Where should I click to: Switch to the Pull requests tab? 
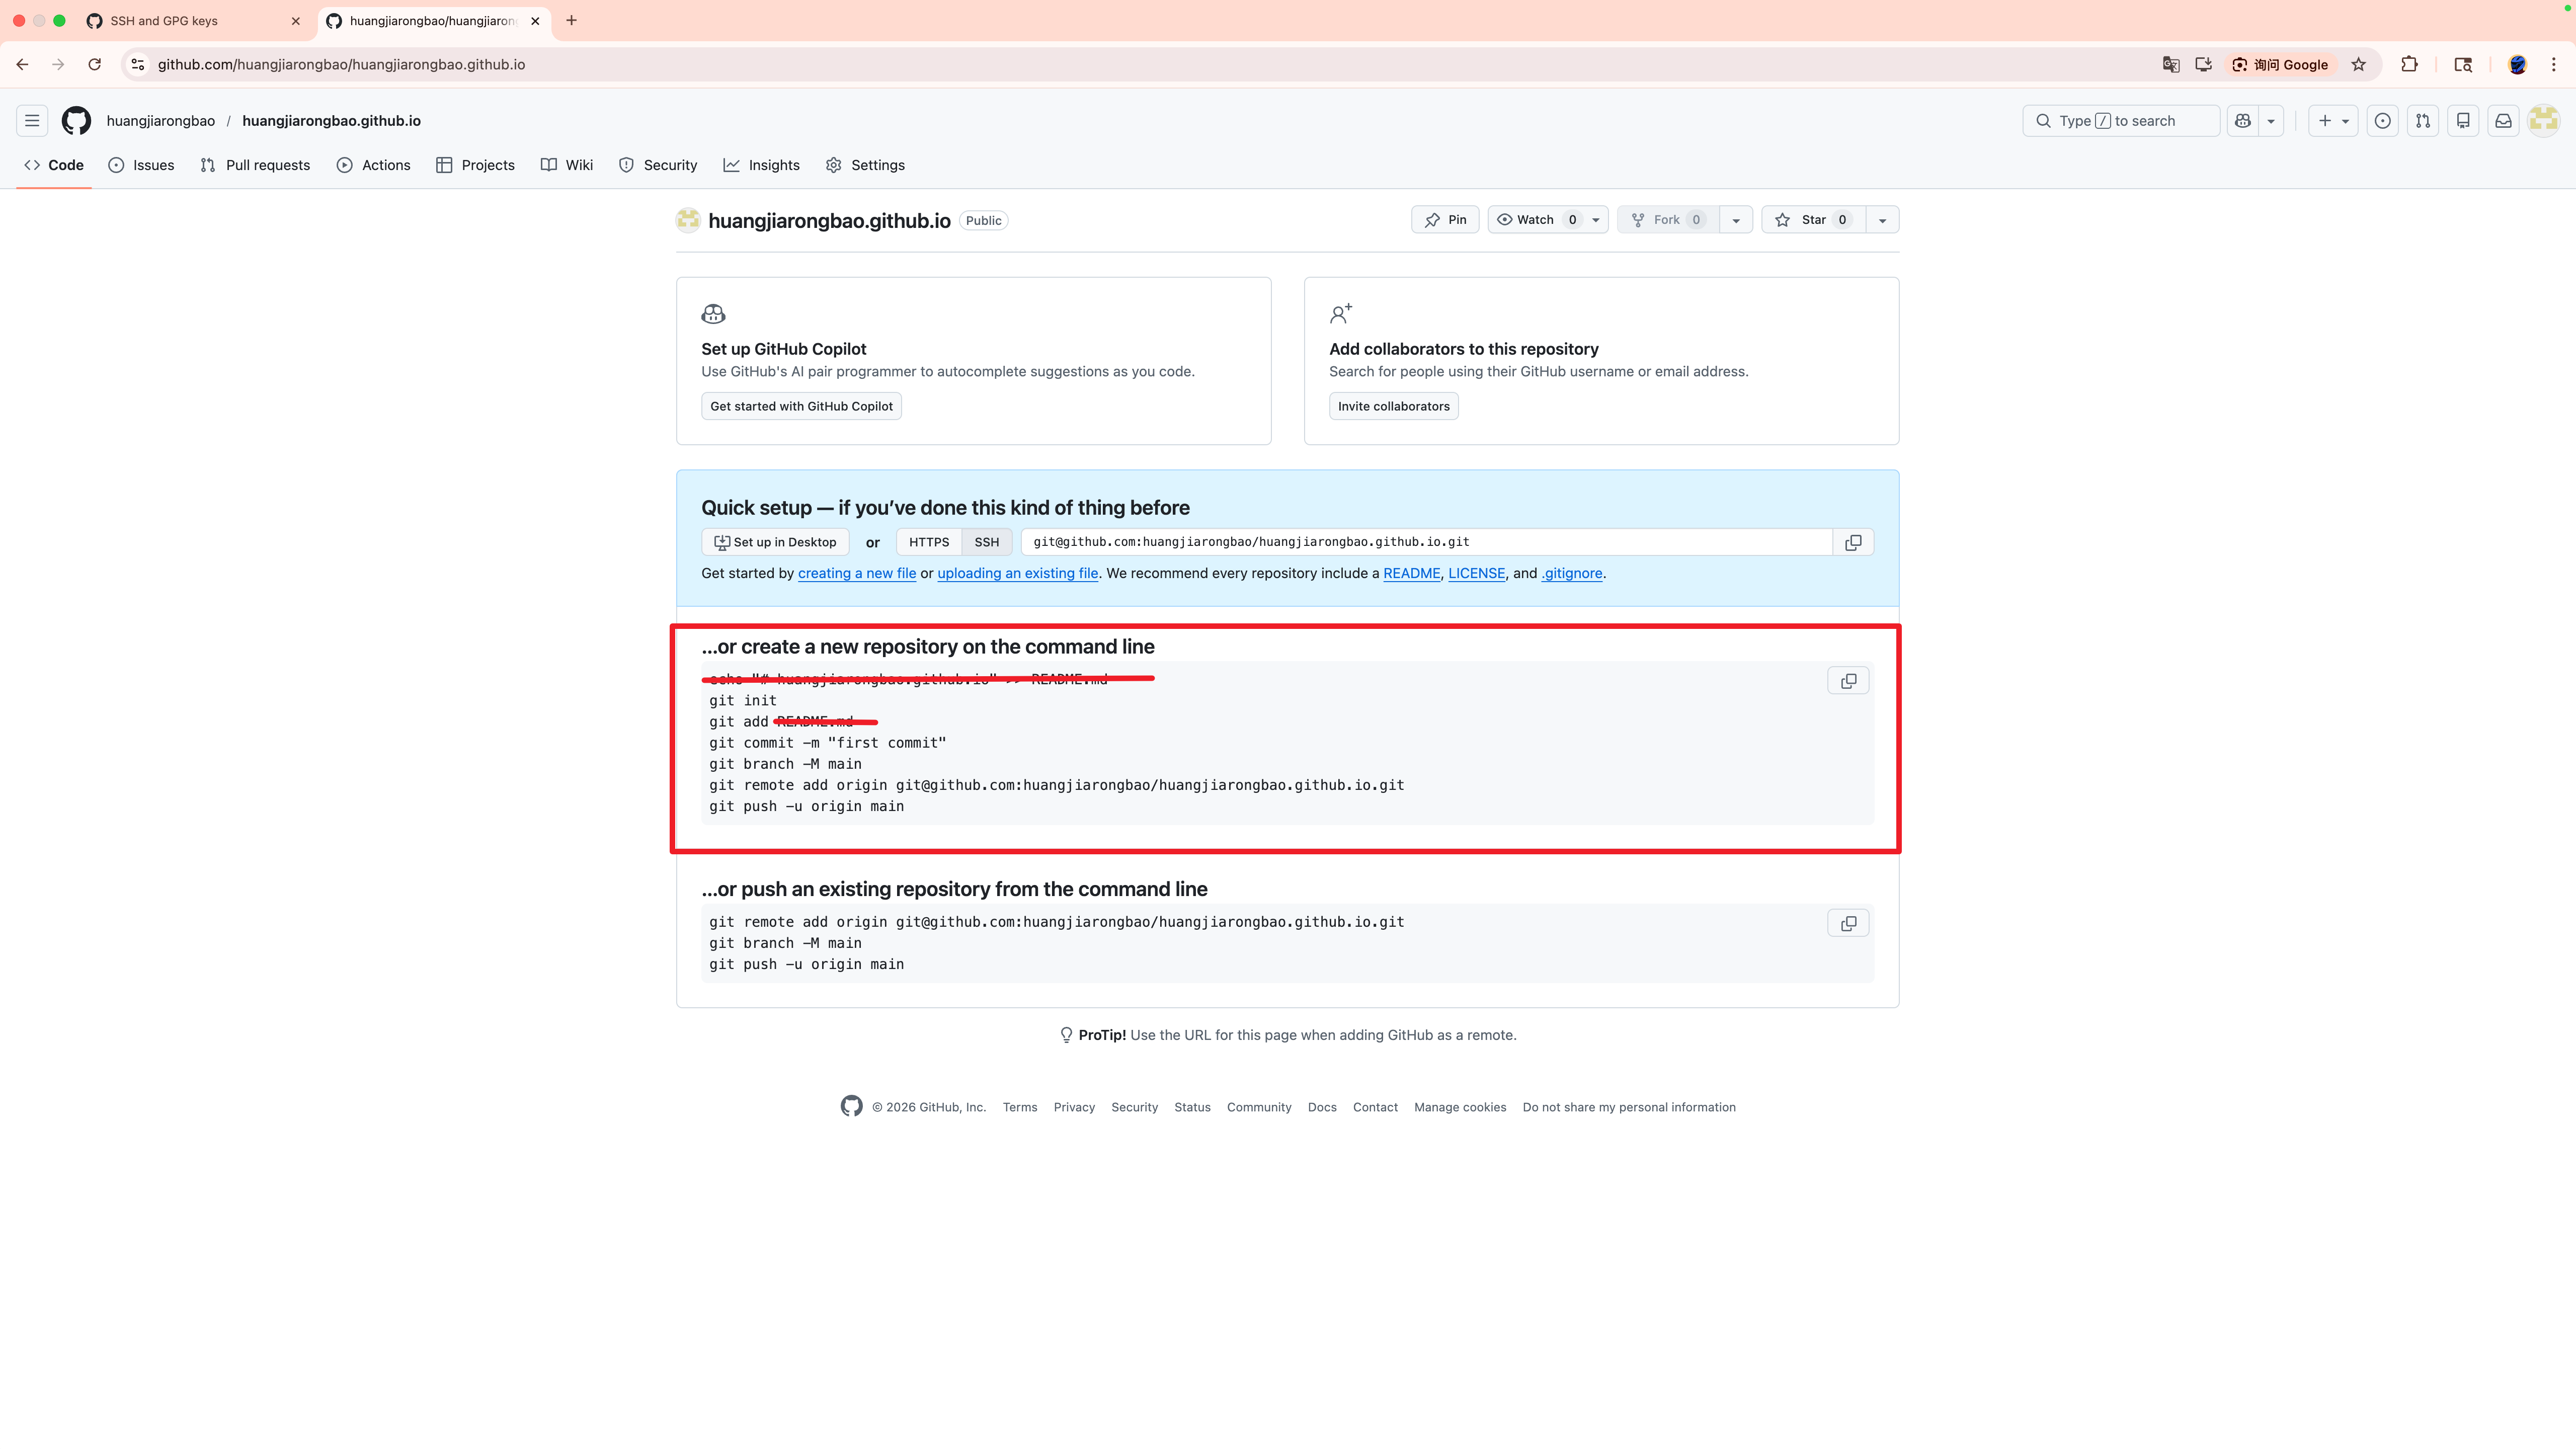click(x=255, y=165)
